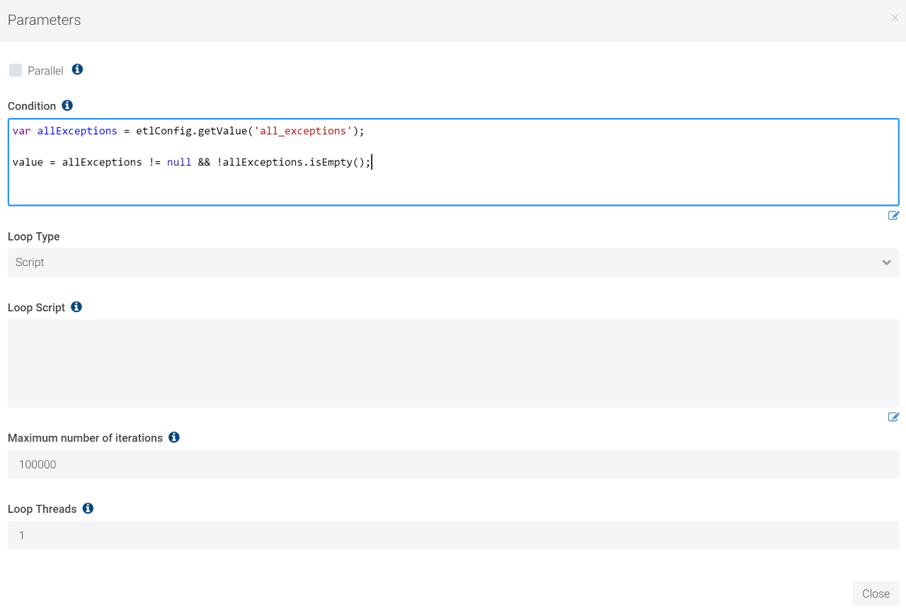Dismiss the Parameters dialog with the X
This screenshot has height=612, width=906.
[x=894, y=18]
